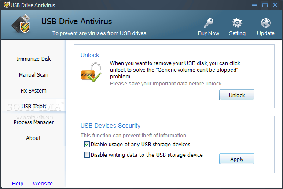Screen dimensions: 283x189
Task: Switch to the Manual Scan section
Action: tap(33, 75)
